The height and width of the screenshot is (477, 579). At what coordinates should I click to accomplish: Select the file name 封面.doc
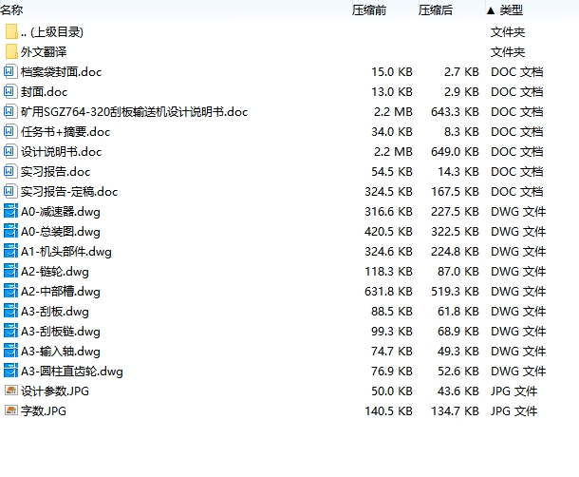click(x=44, y=92)
